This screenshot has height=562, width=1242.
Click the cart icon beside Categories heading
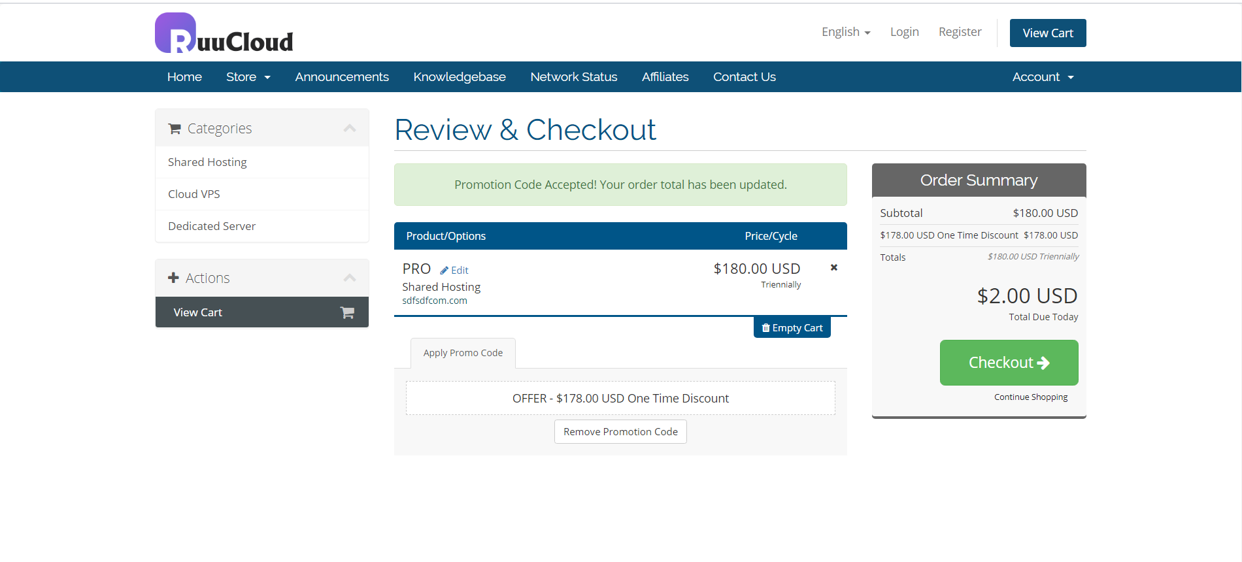tap(175, 129)
